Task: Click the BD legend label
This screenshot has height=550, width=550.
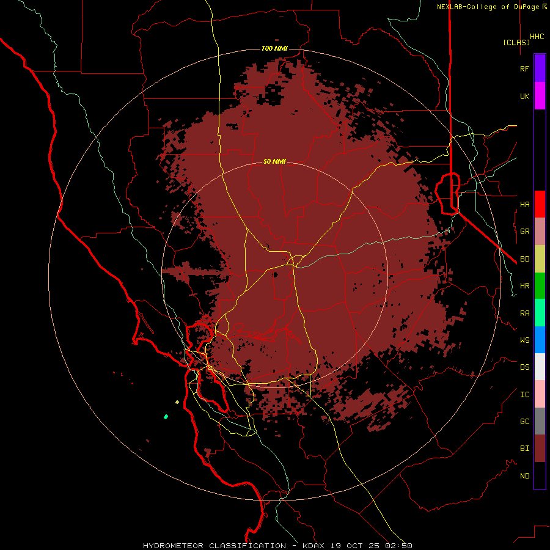Action: coord(525,259)
